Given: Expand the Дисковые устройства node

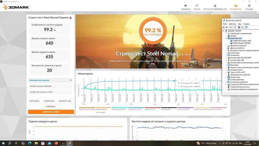Looking at the screenshot, I should [226, 46].
